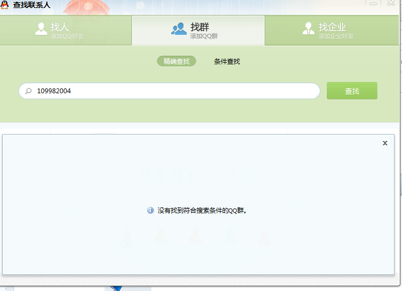Image resolution: width=402 pixels, height=291 pixels.
Task: Open the 找人 tab
Action: (x=65, y=30)
